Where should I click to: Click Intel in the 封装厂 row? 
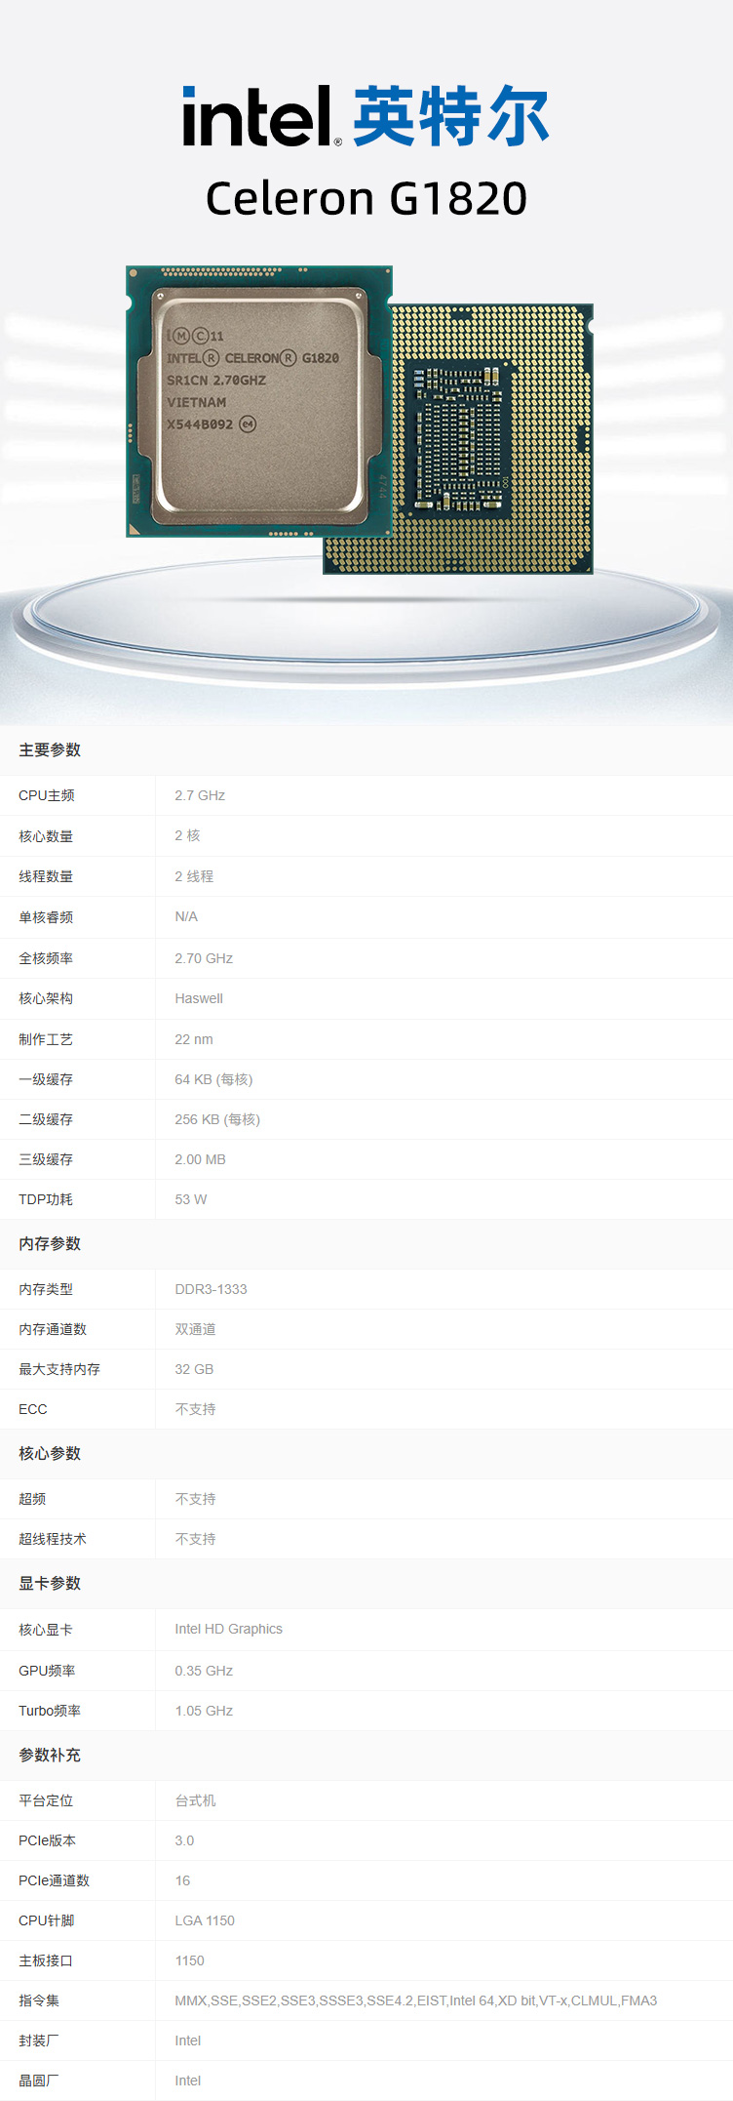[188, 2040]
